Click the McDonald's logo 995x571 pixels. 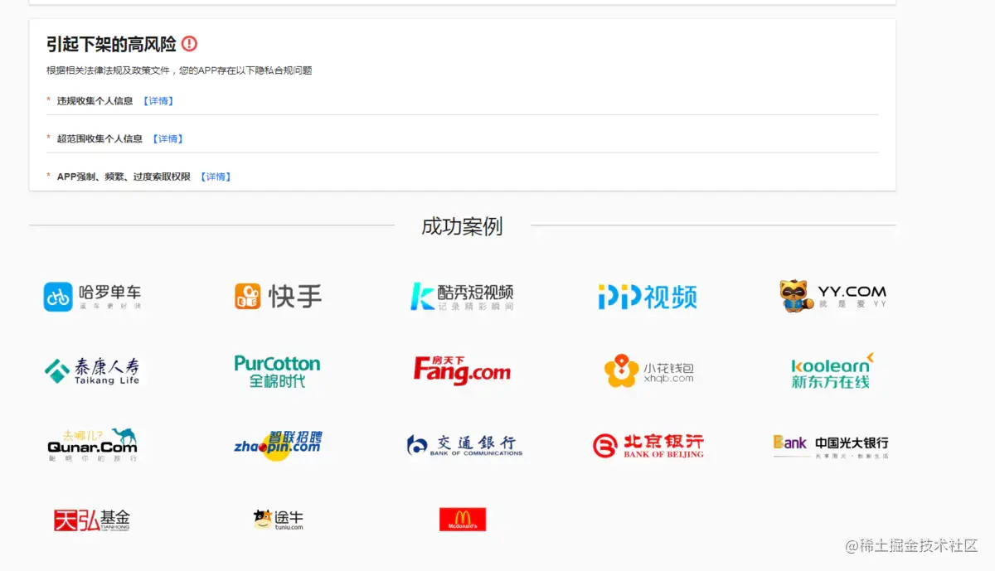click(463, 520)
